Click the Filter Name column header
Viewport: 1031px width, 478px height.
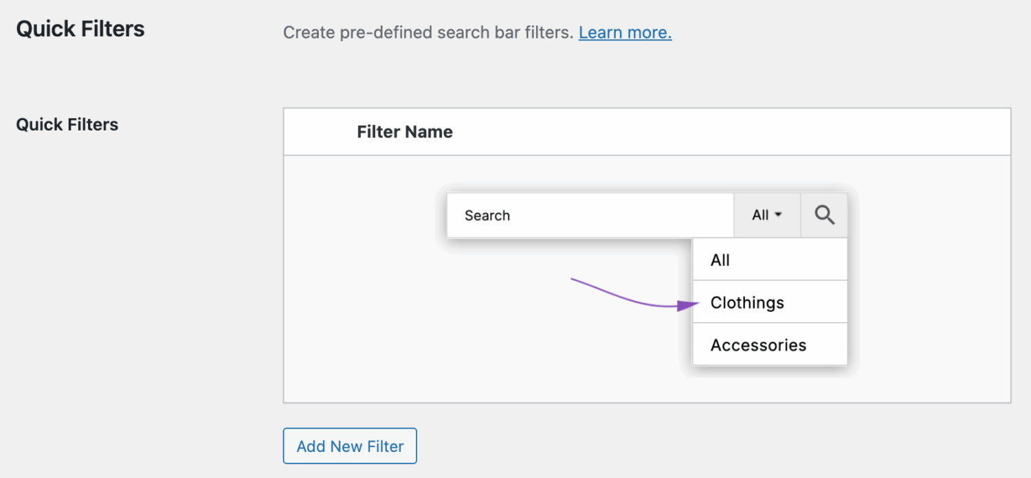405,131
